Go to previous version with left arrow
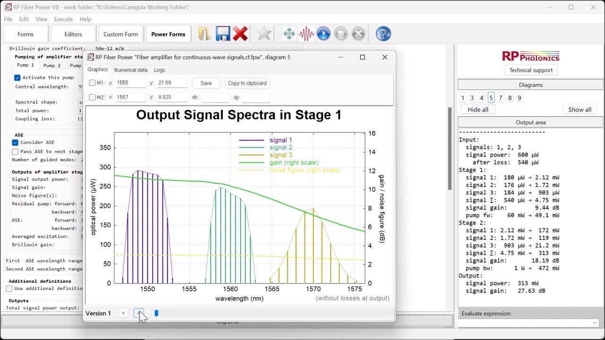The image size is (605, 340). click(123, 314)
